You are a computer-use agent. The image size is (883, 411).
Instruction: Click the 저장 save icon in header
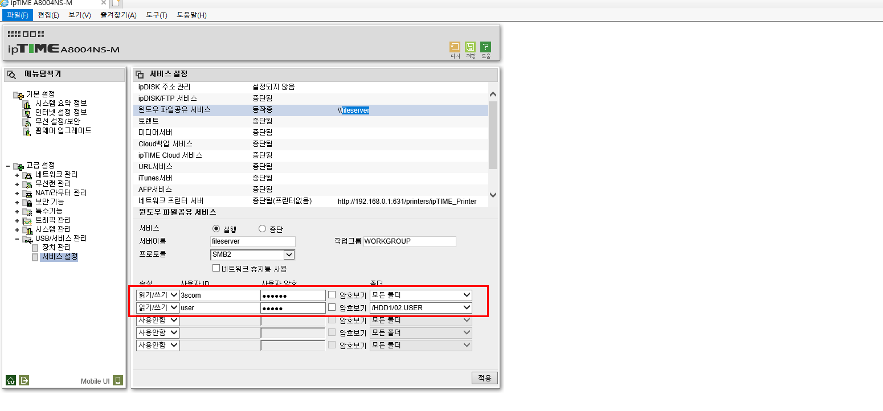pyautogui.click(x=470, y=47)
